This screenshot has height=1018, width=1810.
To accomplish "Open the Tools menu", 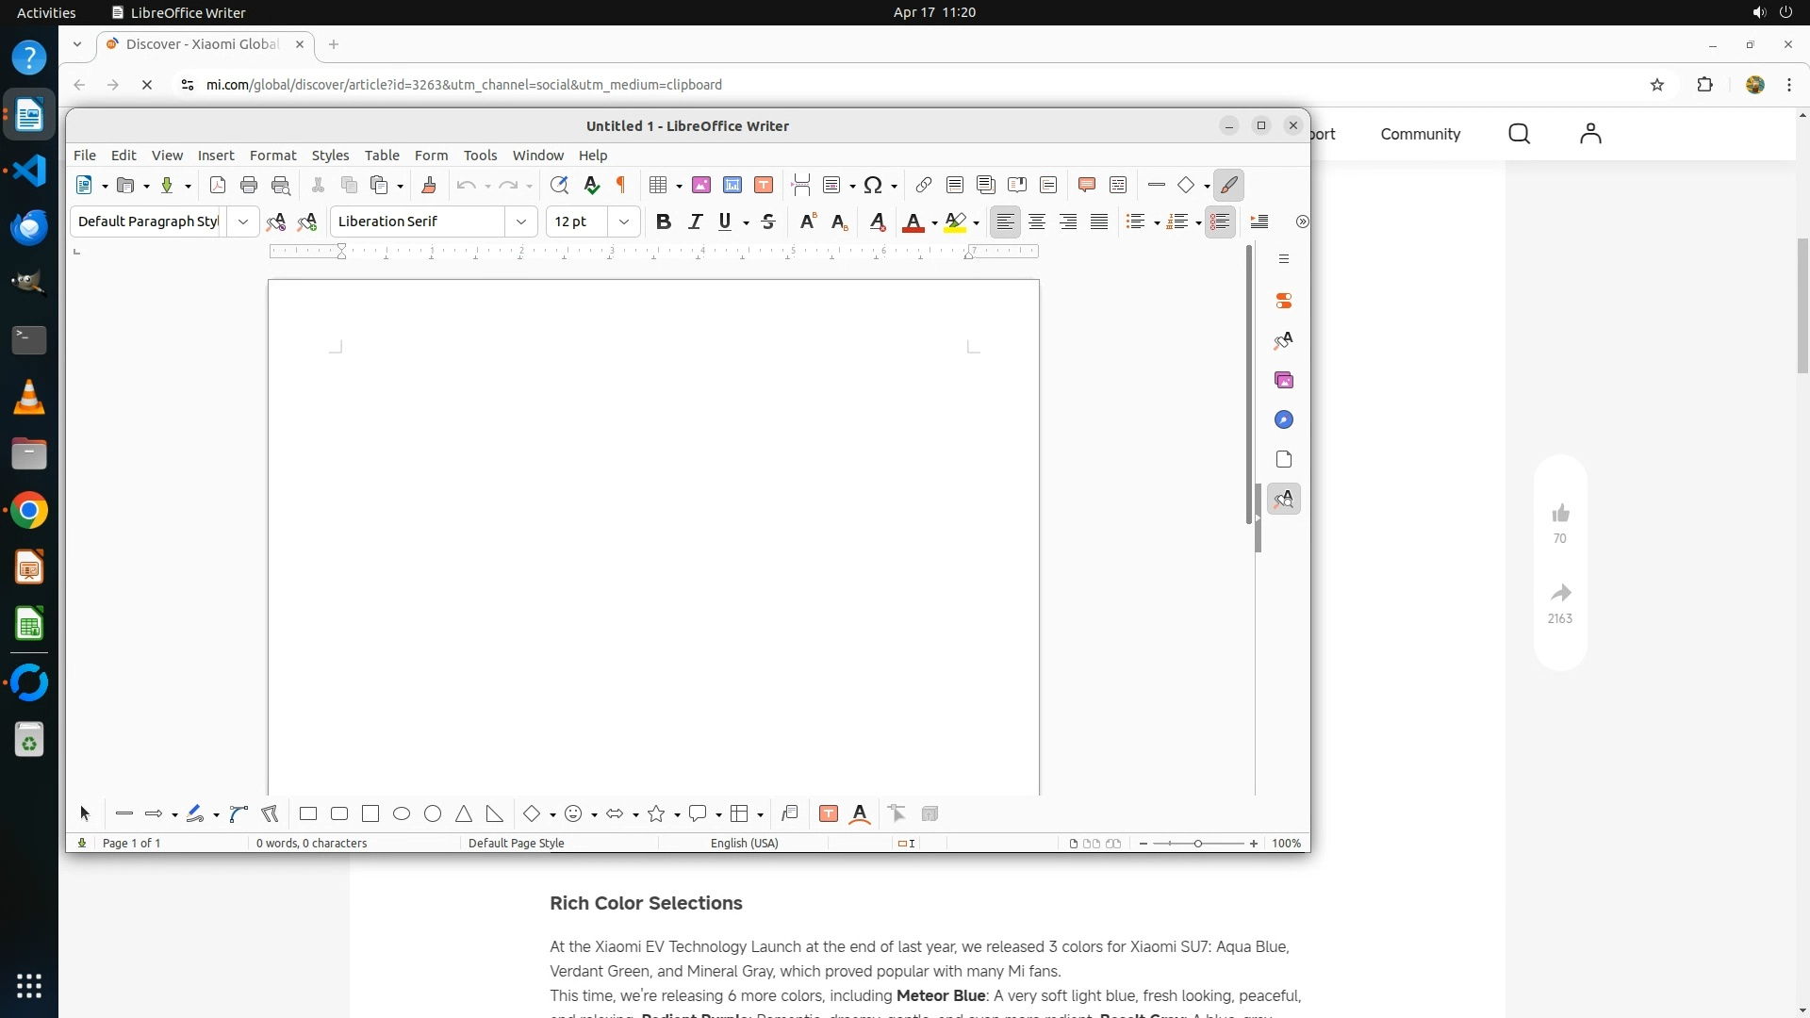I will click(480, 155).
